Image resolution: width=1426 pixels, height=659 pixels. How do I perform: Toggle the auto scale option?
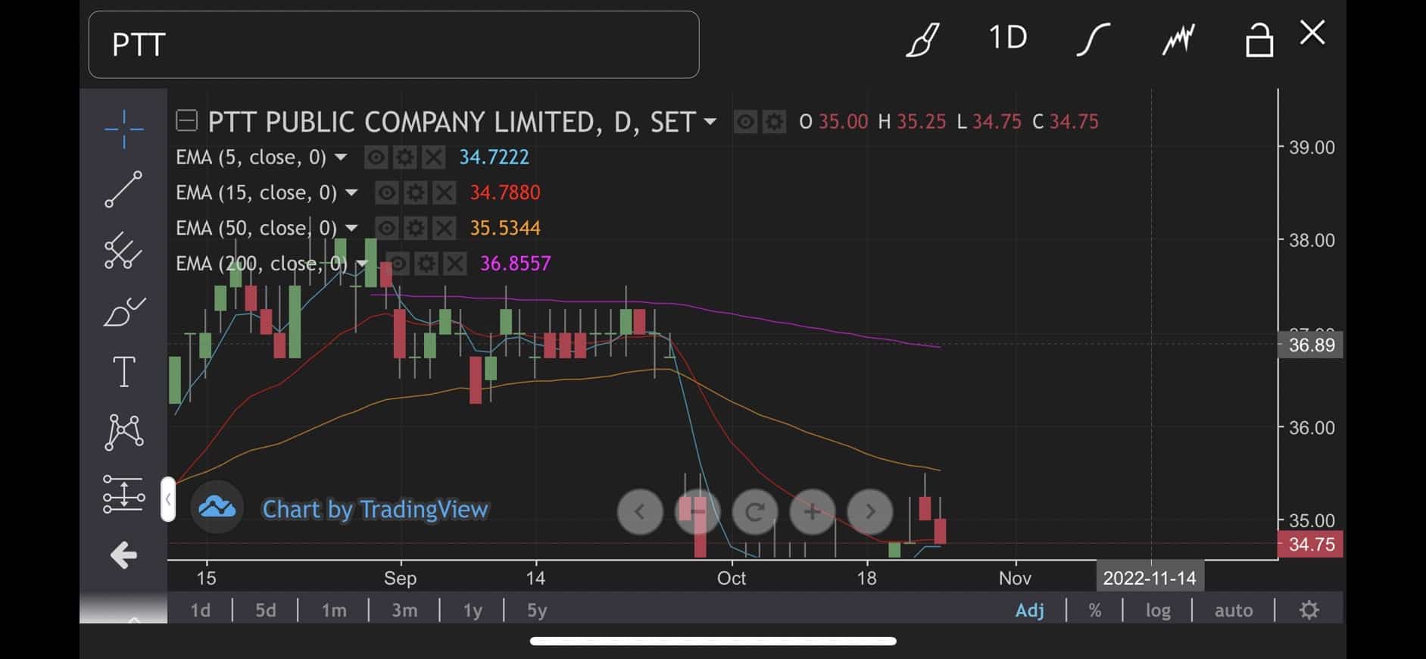click(1234, 611)
